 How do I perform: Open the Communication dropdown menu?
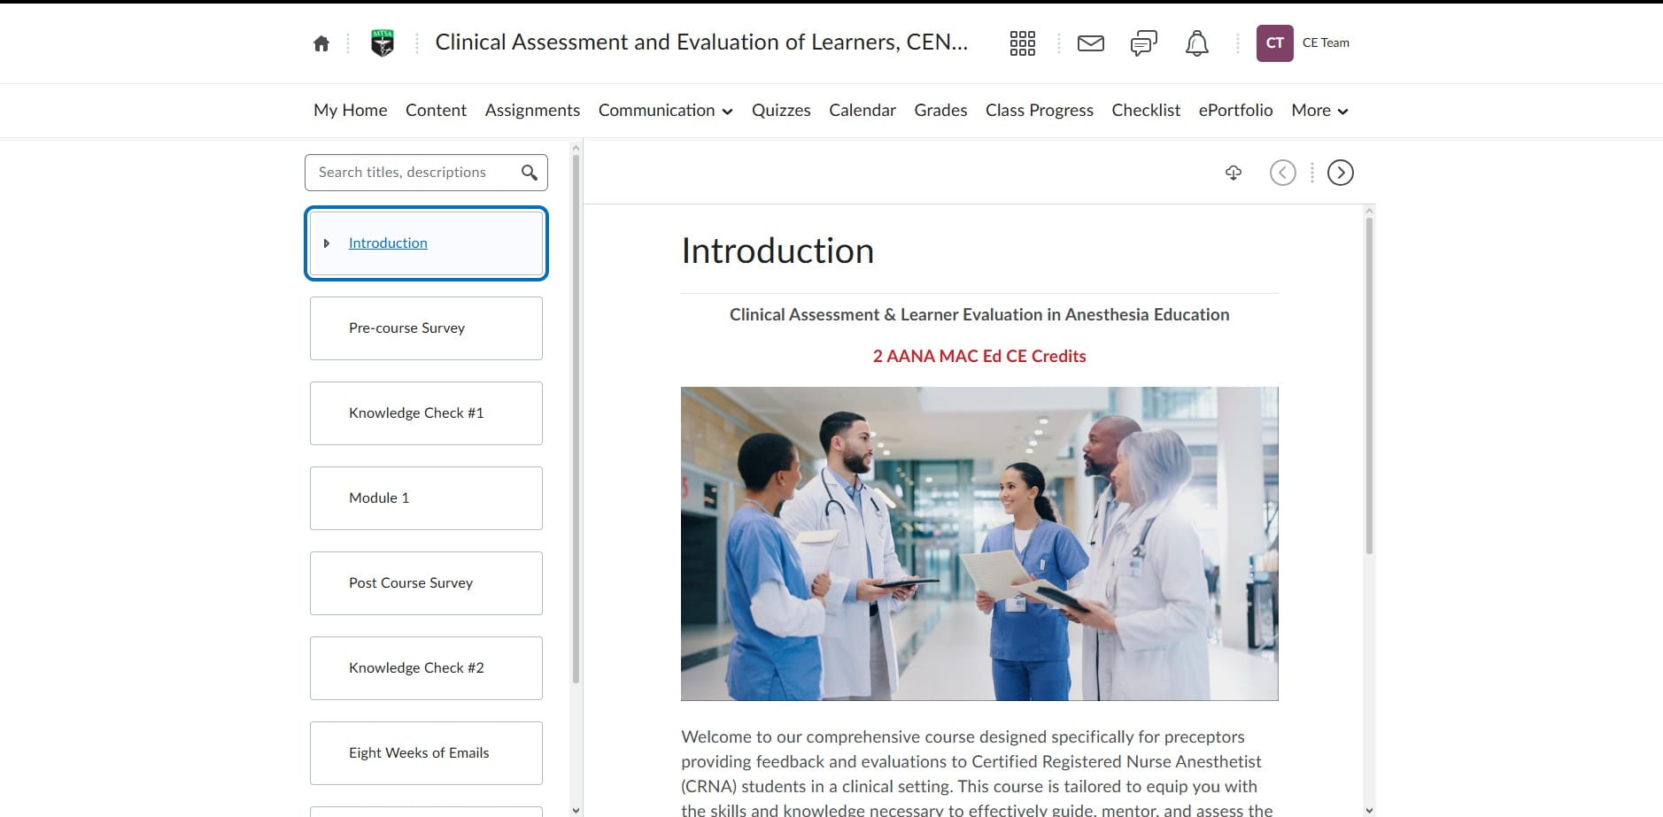tap(665, 111)
